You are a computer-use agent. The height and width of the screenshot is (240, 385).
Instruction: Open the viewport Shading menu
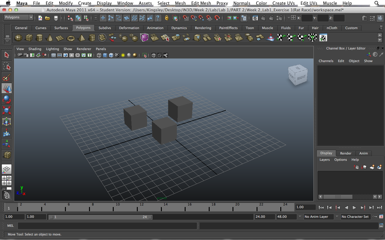point(35,49)
